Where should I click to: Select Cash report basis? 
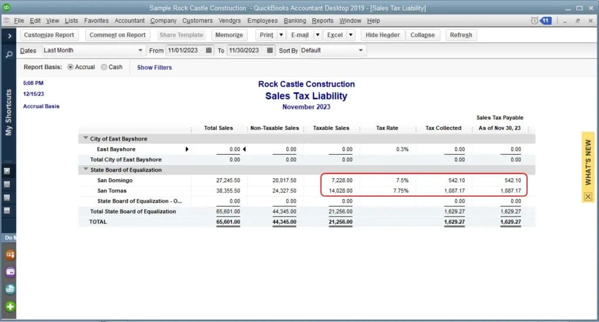(104, 67)
